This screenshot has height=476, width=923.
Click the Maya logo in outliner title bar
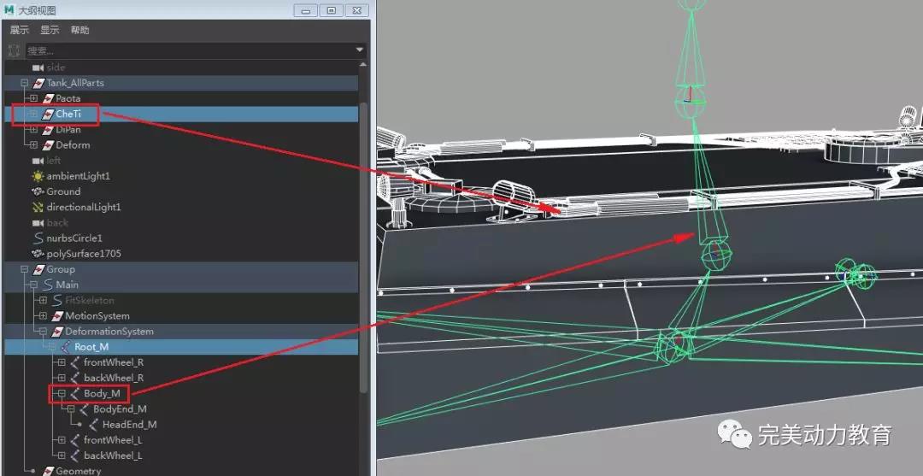(x=9, y=10)
